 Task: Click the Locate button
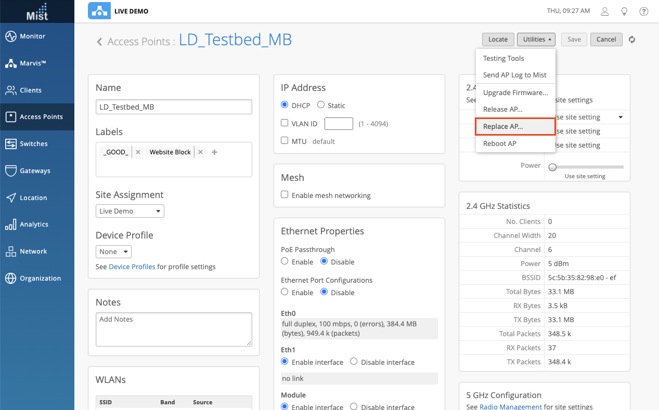[x=498, y=39]
